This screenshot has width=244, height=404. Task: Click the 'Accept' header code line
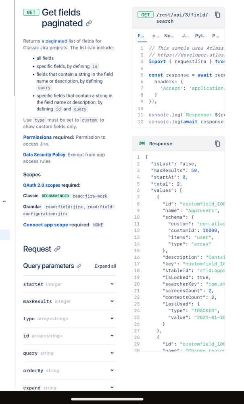click(192, 89)
